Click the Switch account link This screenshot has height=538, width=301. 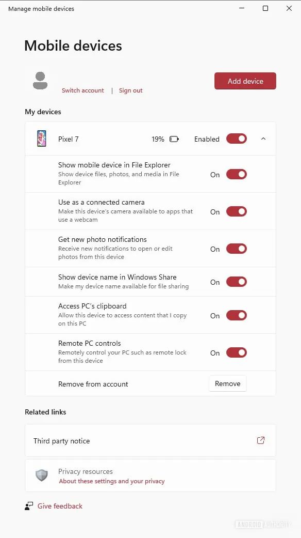pos(82,90)
